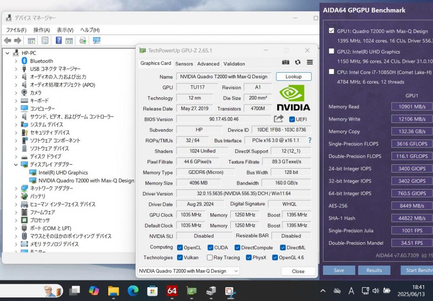The height and width of the screenshot is (301, 433).
Task: Toggle the UEFI checkbox in GPU-Z
Action: [292, 119]
